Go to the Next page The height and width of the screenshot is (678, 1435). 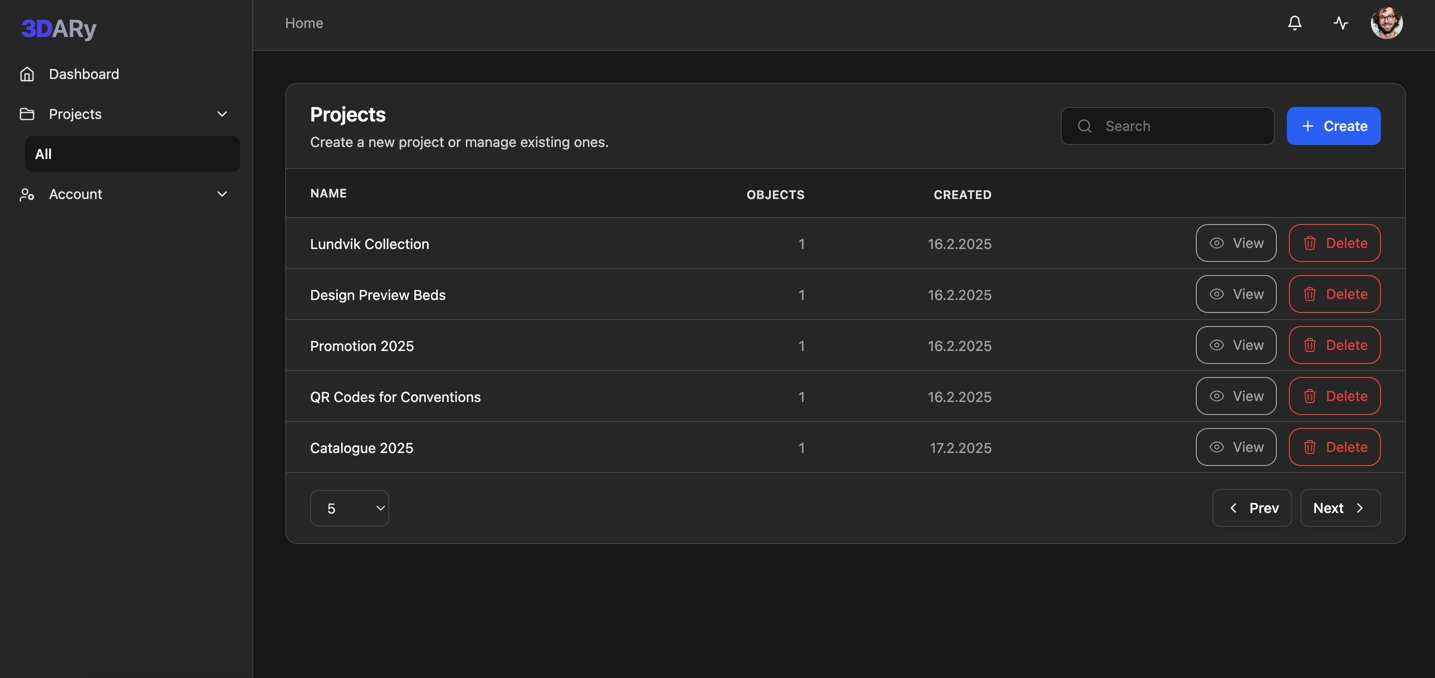click(x=1339, y=508)
